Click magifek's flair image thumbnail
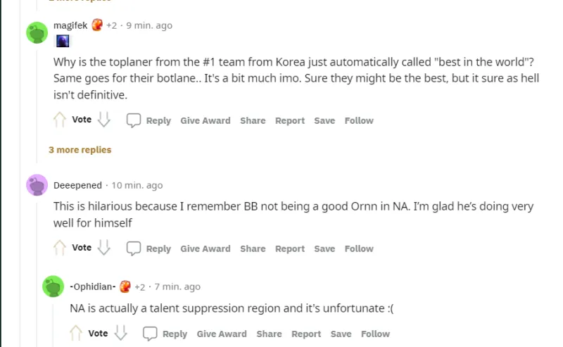Screen dimensions: 563x347 click(x=63, y=42)
